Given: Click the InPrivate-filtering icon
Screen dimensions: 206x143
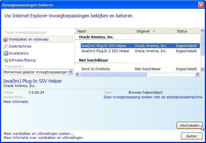Looking at the screenshot, I should [6, 60].
